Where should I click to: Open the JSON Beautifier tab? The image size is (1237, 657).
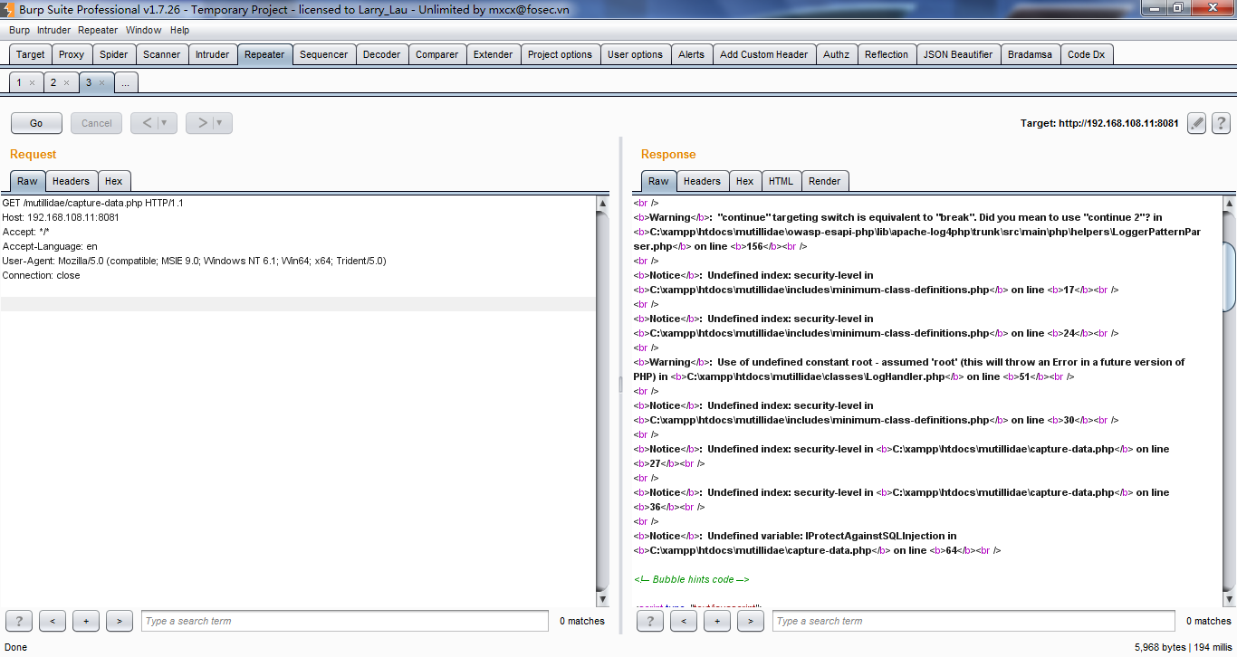pos(958,54)
